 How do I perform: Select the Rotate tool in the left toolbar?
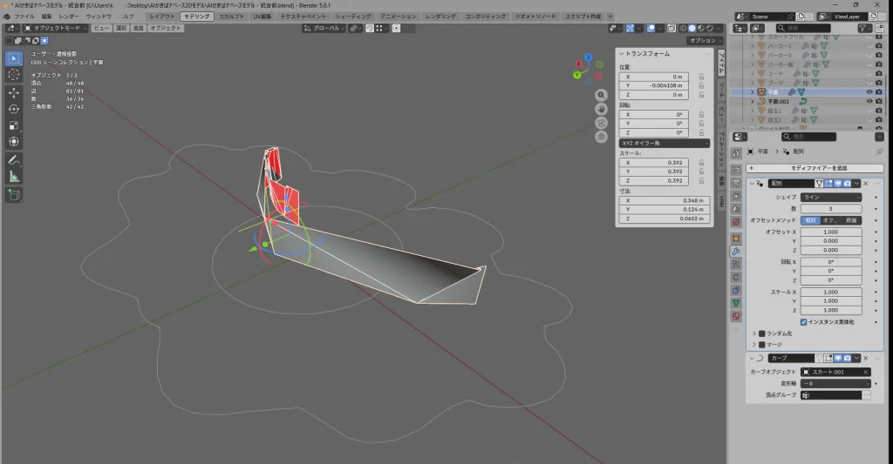click(14, 109)
